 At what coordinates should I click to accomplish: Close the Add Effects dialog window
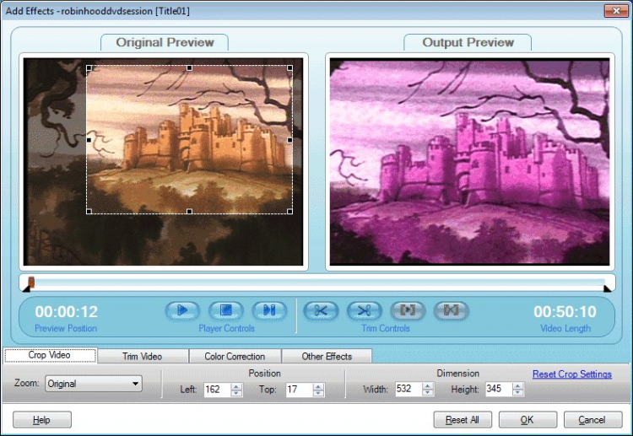click(616, 11)
